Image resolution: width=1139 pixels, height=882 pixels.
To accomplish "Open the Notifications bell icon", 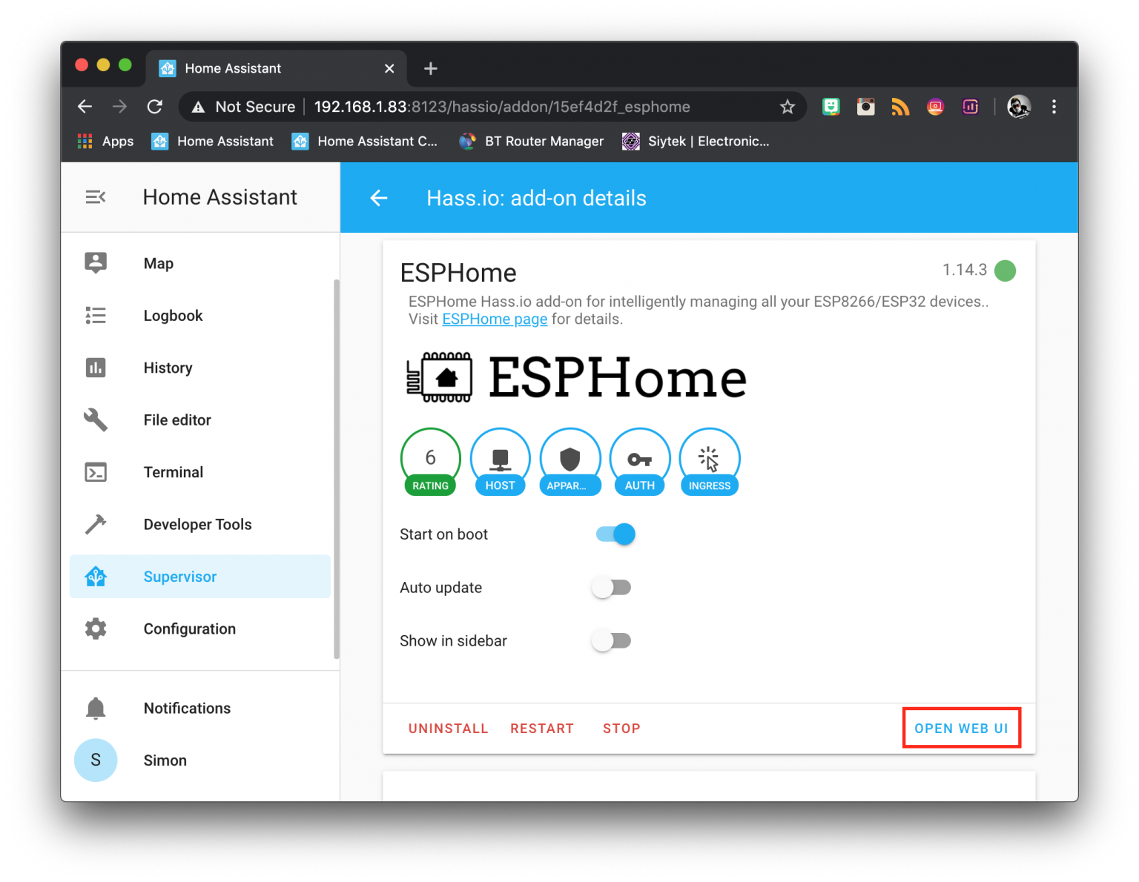I will click(x=95, y=708).
